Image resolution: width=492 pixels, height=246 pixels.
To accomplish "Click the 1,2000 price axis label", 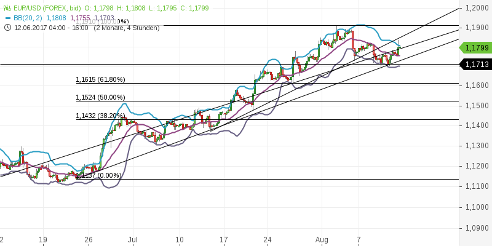I will tap(477, 8).
